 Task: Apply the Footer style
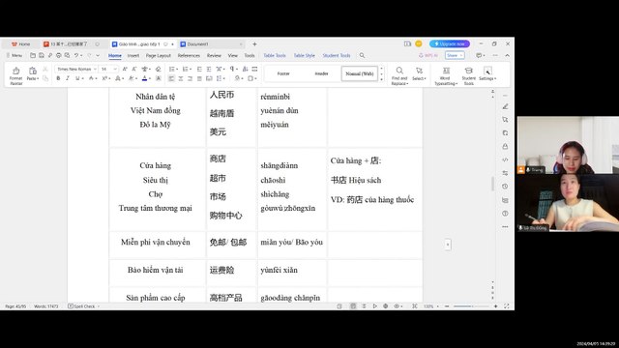pyautogui.click(x=283, y=73)
